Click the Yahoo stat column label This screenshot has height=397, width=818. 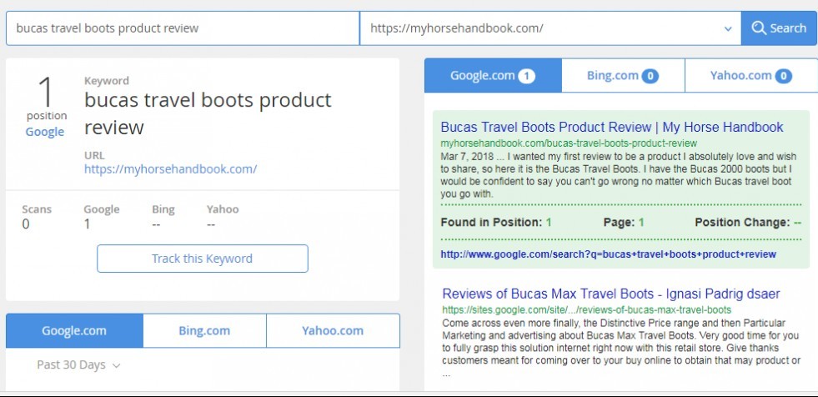click(223, 209)
